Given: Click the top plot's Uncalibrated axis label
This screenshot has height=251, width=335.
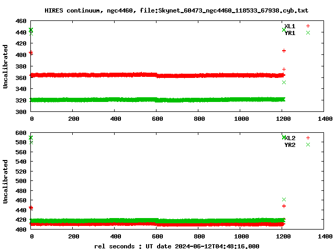Looking at the screenshot, I should coord(6,66).
